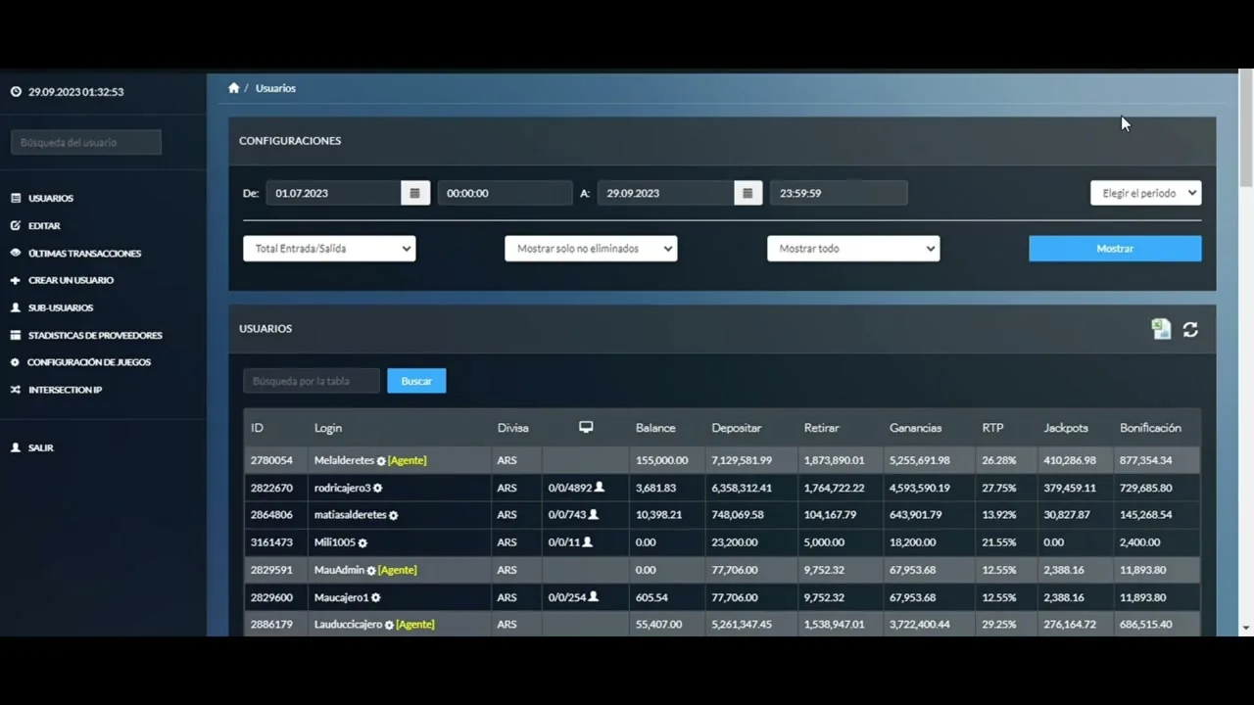Export users table to Excel
This screenshot has width=1254, height=705.
click(x=1161, y=330)
